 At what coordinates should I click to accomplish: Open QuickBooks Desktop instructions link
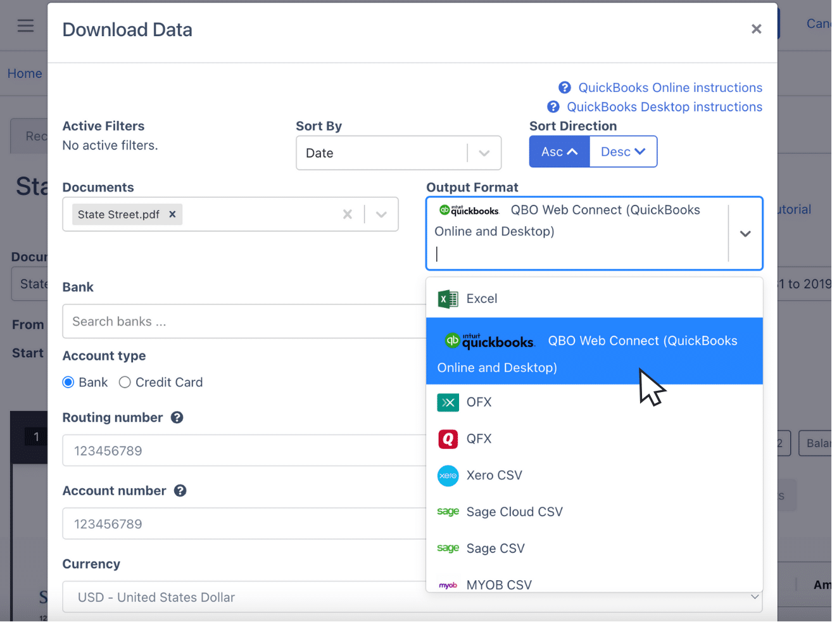coord(664,107)
